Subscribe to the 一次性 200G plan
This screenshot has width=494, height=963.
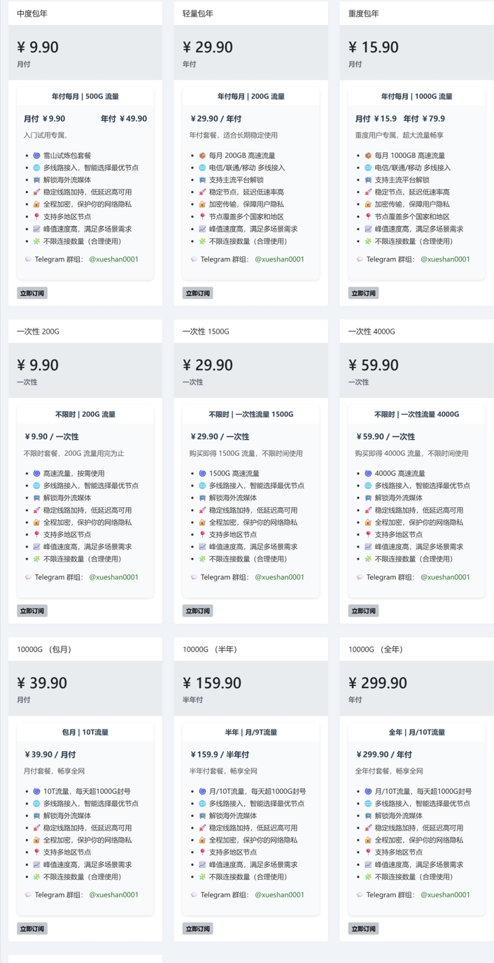tap(32, 611)
